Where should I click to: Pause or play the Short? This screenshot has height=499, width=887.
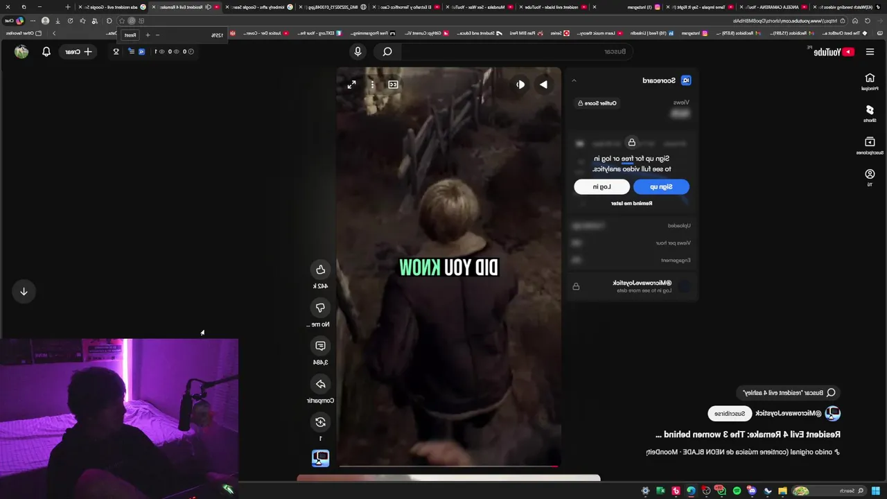544,85
